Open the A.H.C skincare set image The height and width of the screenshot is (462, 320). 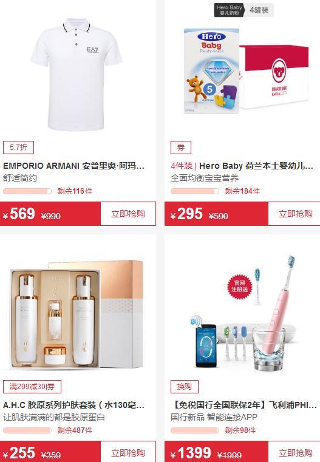[x=76, y=314]
